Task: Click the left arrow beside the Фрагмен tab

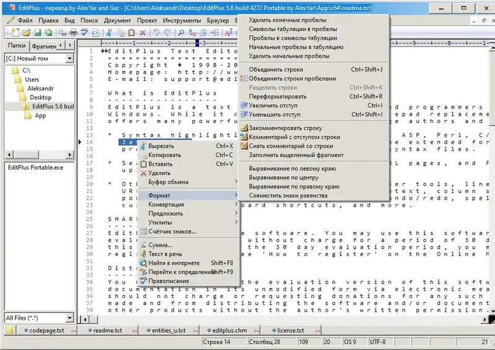Action: 61,45
